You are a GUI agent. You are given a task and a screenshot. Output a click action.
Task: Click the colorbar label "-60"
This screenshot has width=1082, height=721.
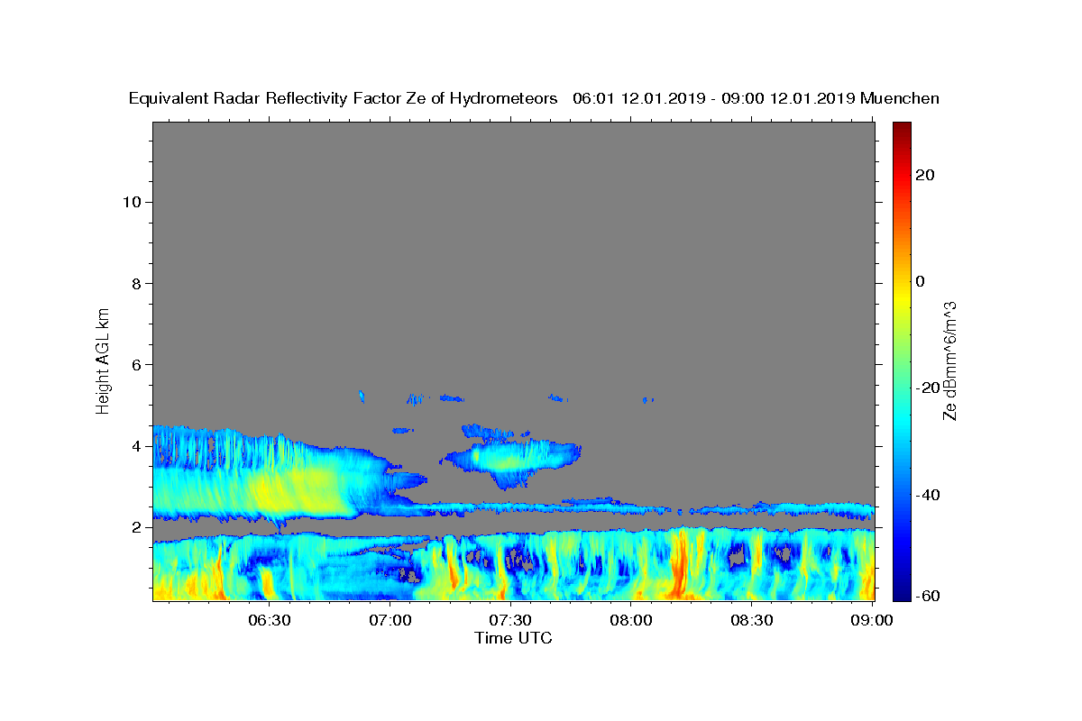928,596
